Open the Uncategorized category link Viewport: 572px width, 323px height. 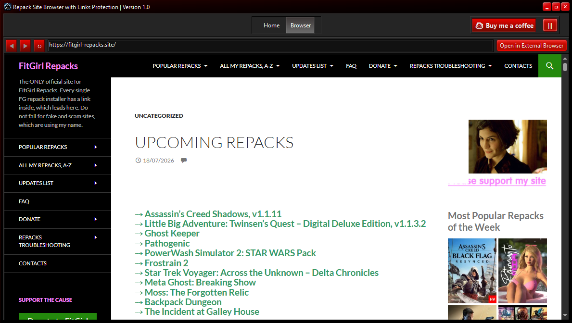point(159,115)
